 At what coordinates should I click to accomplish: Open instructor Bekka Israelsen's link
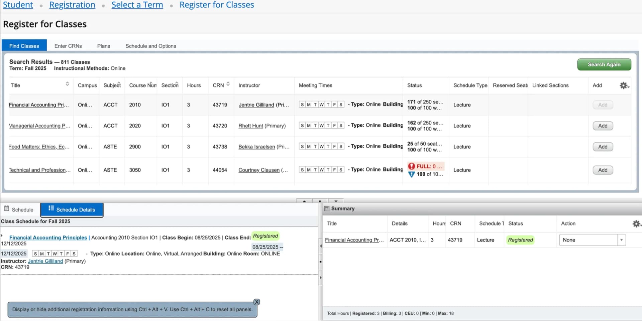256,147
